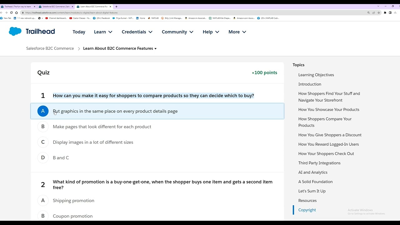Open the '(20+) Facebook' bookmark
This screenshot has height=225, width=400.
click(x=102, y=18)
